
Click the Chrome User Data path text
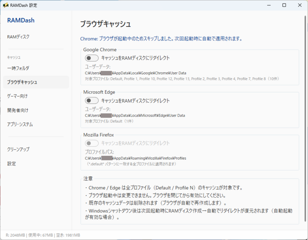(x=136, y=73)
